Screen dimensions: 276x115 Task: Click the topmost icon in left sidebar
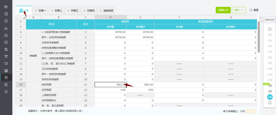(x=6, y=7)
